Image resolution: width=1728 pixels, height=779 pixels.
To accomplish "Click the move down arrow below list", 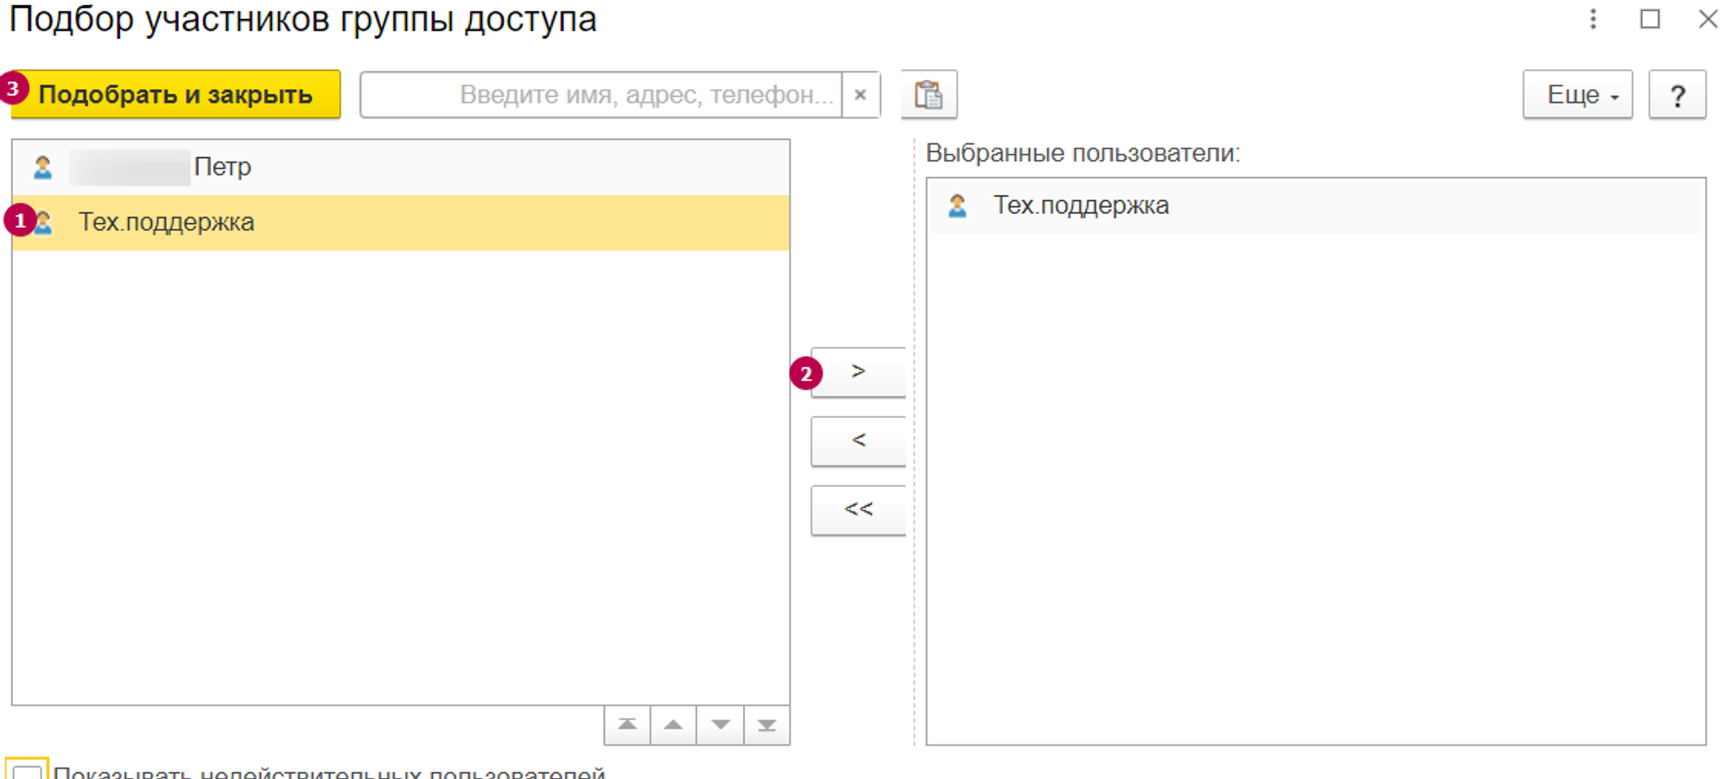I will pyautogui.click(x=721, y=725).
